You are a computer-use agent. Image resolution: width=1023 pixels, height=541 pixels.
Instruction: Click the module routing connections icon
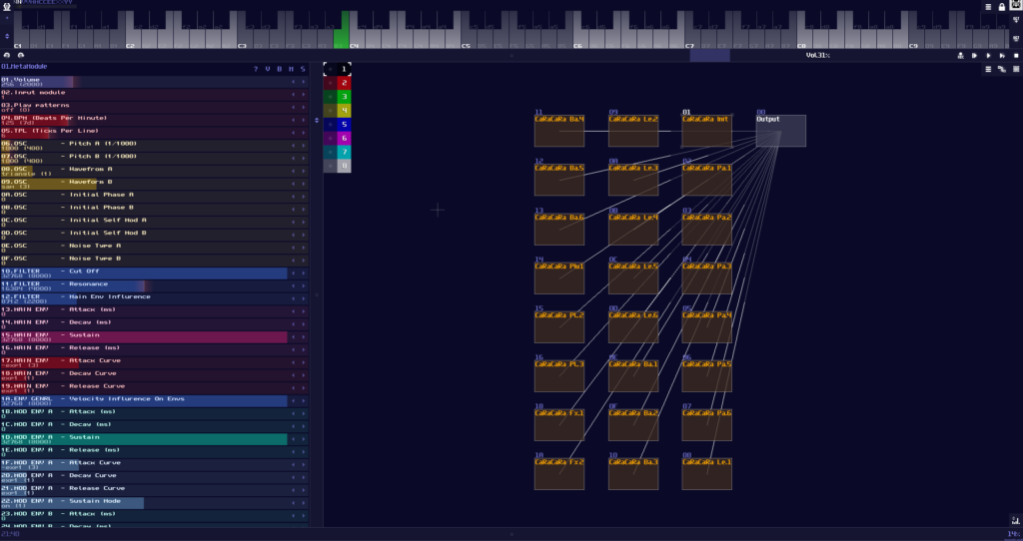pos(1001,69)
